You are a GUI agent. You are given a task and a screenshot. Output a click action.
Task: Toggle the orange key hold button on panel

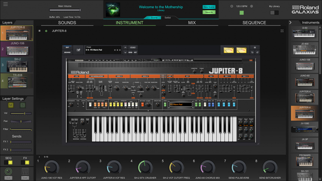point(143,105)
